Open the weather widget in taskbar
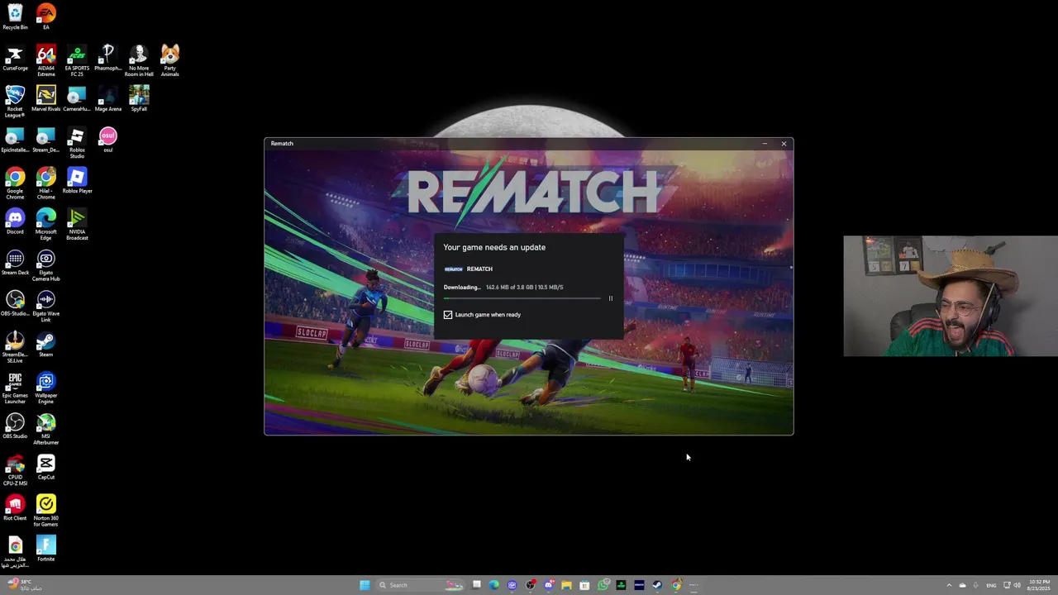Viewport: 1058px width, 595px height. 23,585
